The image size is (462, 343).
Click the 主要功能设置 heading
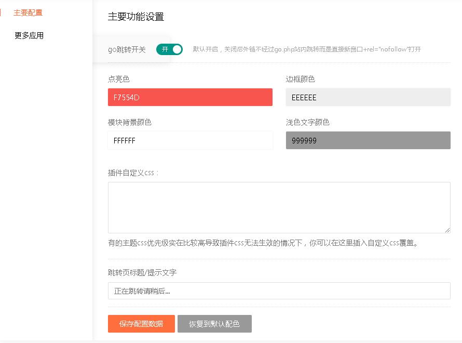click(136, 17)
